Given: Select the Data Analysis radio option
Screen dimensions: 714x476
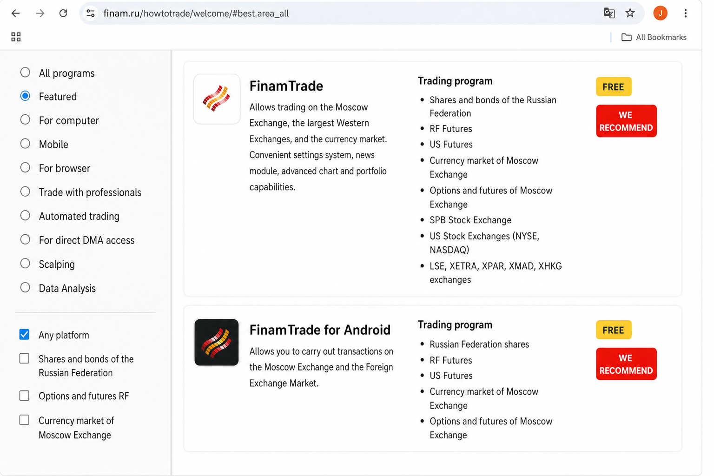Looking at the screenshot, I should click(x=25, y=288).
